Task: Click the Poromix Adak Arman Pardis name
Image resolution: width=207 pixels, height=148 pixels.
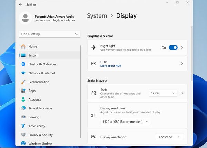Action: (x=54, y=17)
